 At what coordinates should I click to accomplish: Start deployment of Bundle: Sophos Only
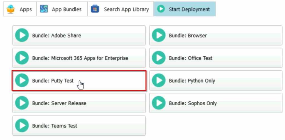216,103
